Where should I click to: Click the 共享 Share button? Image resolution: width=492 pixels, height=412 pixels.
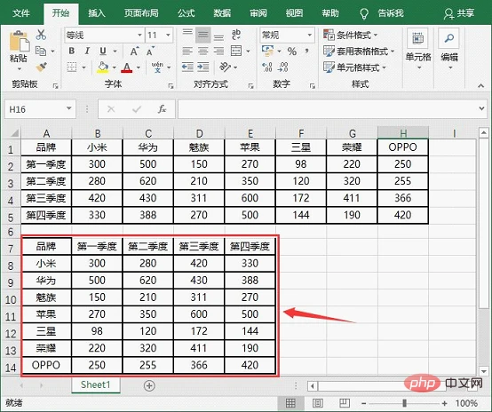[x=459, y=13]
